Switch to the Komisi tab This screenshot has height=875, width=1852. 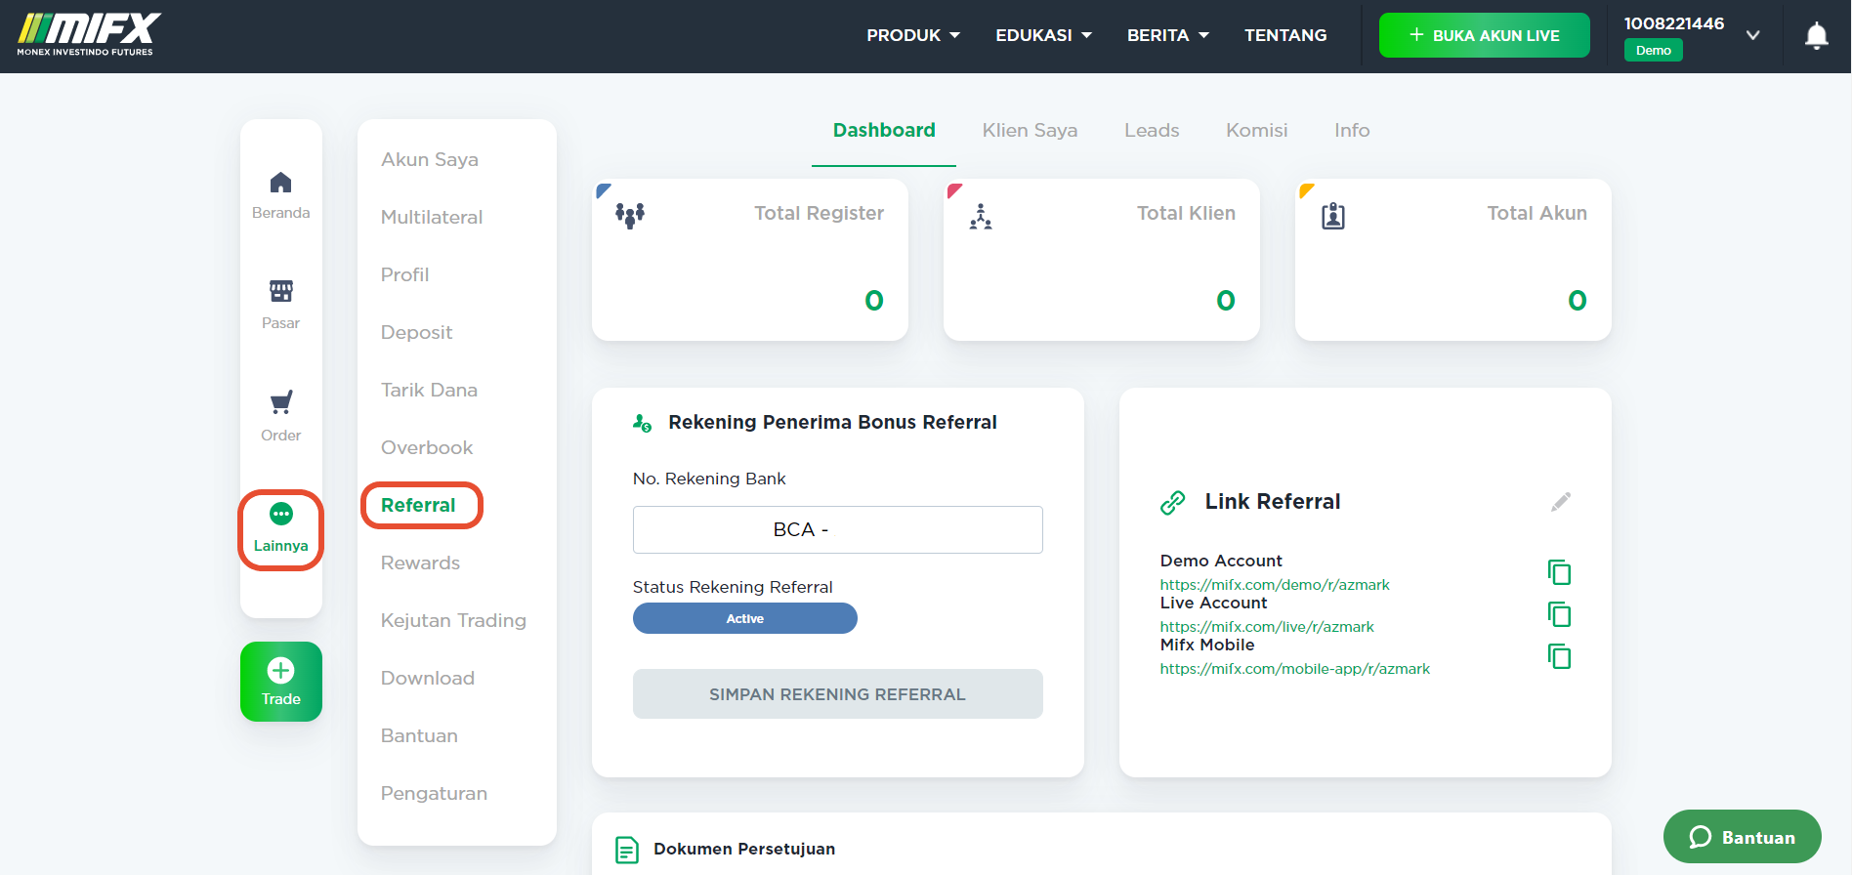[x=1257, y=130]
